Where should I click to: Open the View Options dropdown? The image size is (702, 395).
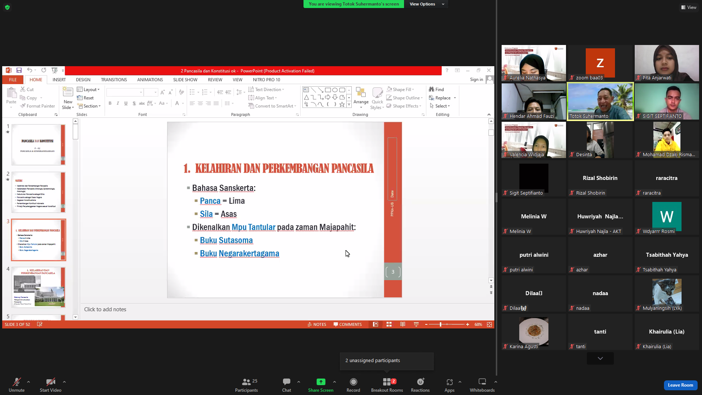[426, 4]
